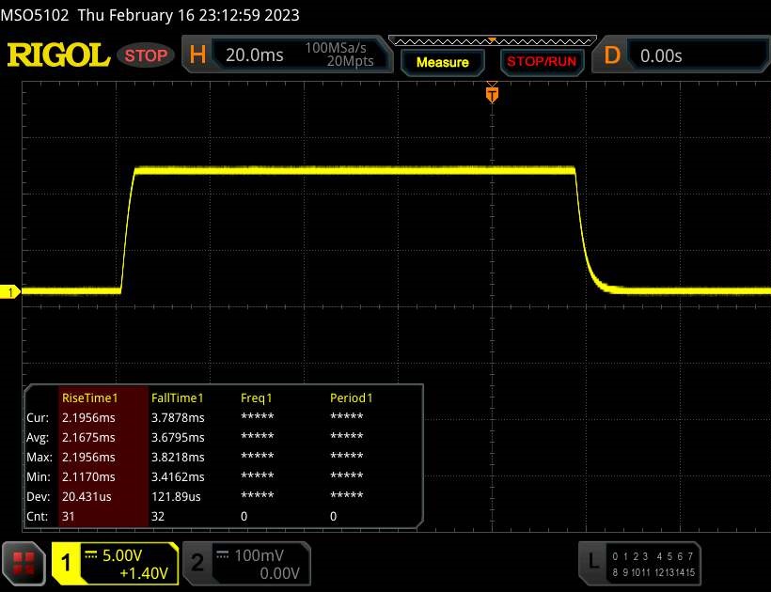Click FallTime1 average 3.6795ms
771x592 pixels.
[x=178, y=437]
